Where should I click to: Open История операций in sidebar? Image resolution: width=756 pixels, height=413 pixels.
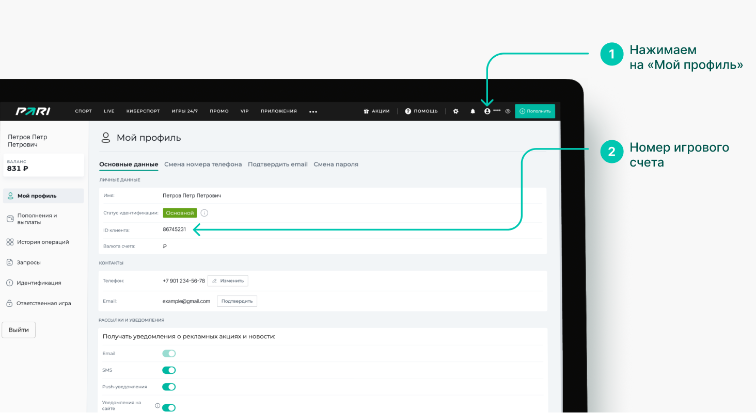[42, 242]
